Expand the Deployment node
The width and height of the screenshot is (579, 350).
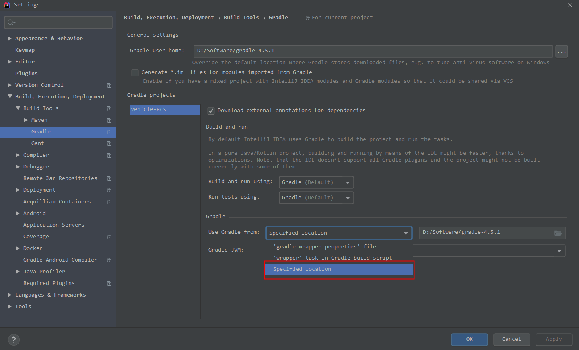[x=18, y=190]
